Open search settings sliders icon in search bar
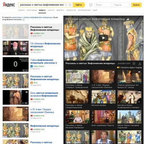The height and width of the screenshot is (144, 144). [70, 5]
